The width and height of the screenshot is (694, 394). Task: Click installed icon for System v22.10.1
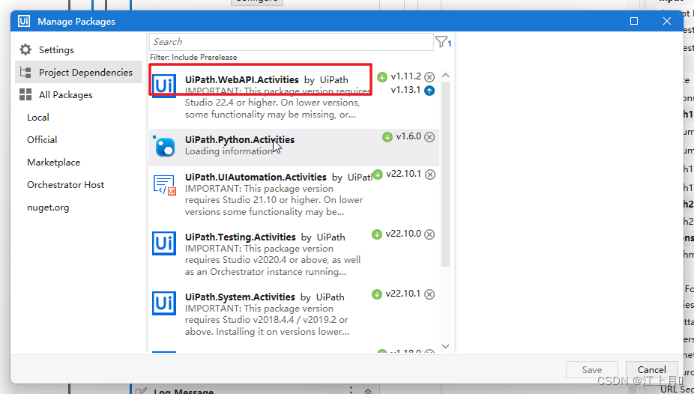pos(377,294)
